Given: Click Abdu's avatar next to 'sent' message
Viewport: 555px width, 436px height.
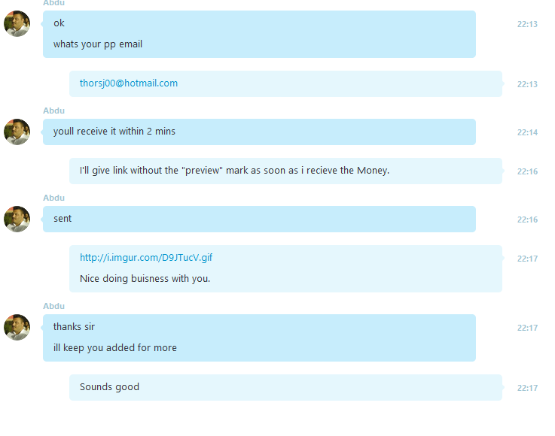Looking at the screenshot, I should pyautogui.click(x=17, y=219).
